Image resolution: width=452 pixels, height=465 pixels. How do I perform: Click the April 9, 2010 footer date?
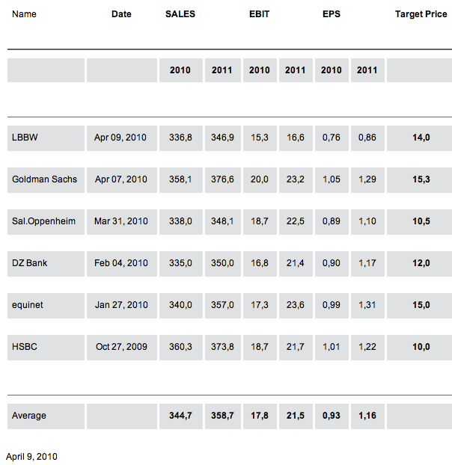[x=32, y=456]
